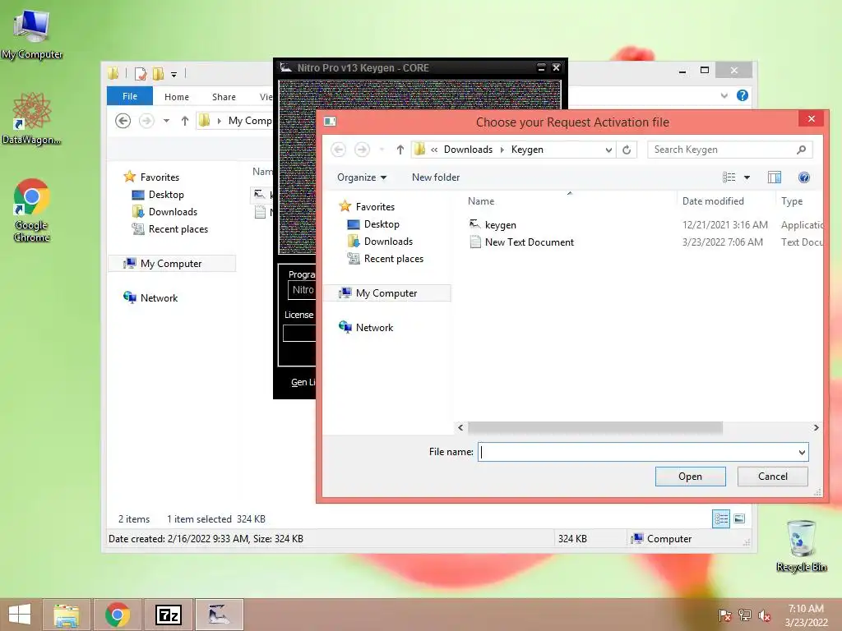Viewport: 842px width, 631px height.
Task: Click the network tray icon
Action: 744,615
